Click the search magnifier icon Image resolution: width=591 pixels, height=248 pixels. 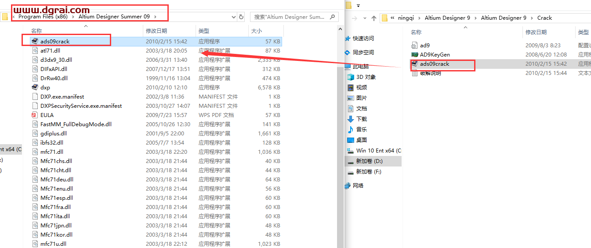pos(332,17)
